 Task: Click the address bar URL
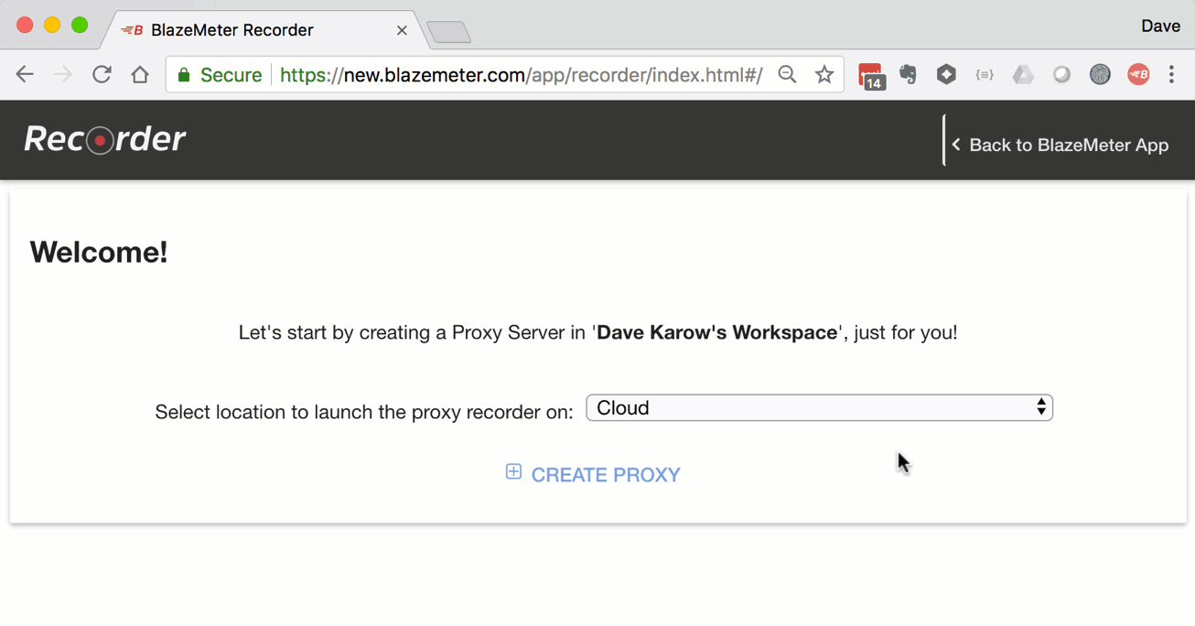click(x=522, y=75)
